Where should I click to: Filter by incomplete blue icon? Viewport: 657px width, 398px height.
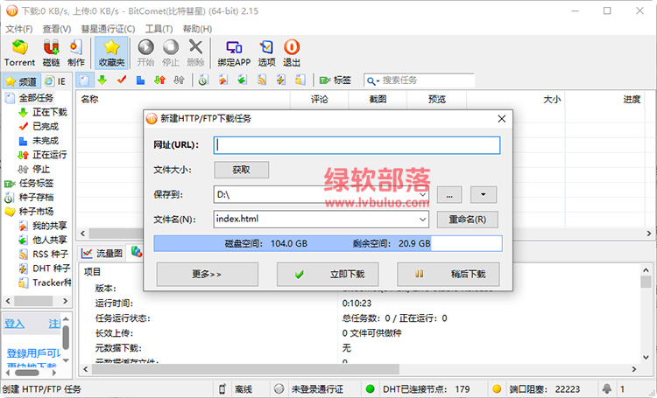point(140,80)
